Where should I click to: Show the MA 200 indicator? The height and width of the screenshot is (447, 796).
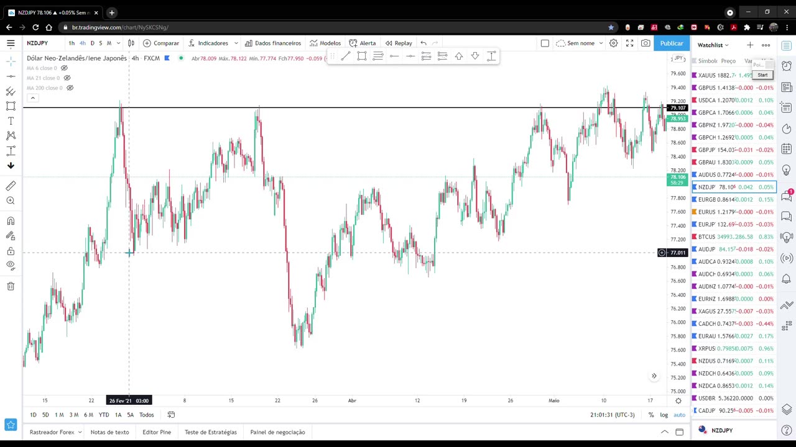pyautogui.click(x=70, y=88)
